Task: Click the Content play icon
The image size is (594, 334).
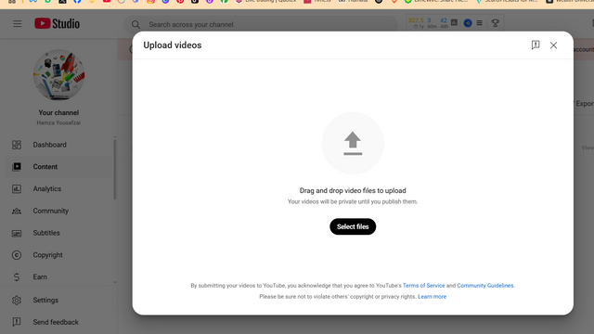Action: pos(17,167)
